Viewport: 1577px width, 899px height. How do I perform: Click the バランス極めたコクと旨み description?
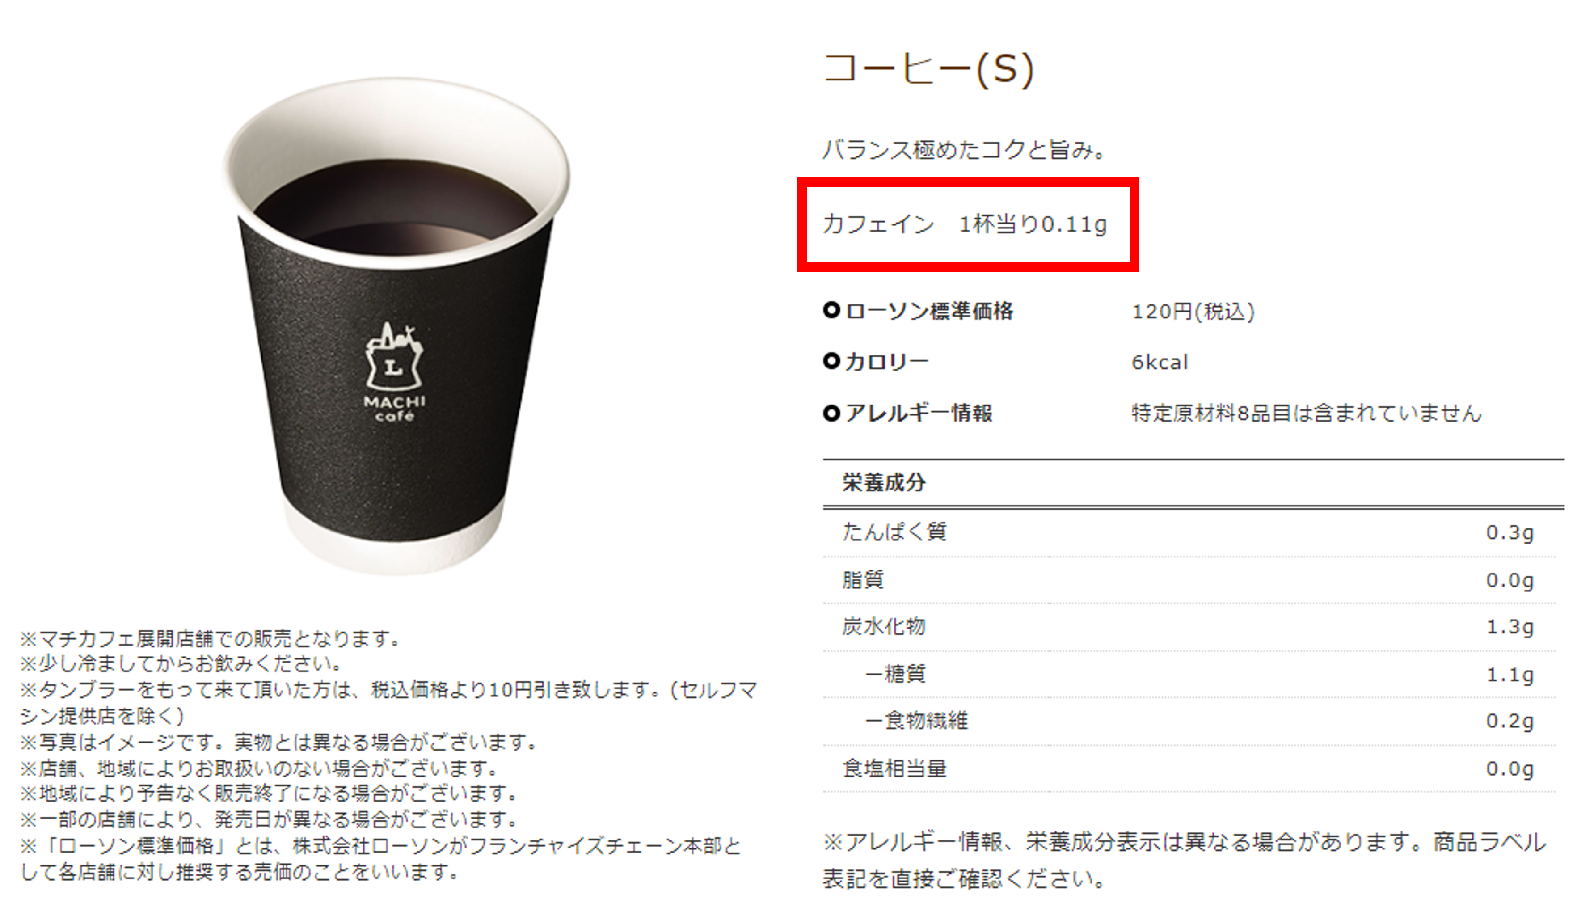pyautogui.click(x=964, y=149)
